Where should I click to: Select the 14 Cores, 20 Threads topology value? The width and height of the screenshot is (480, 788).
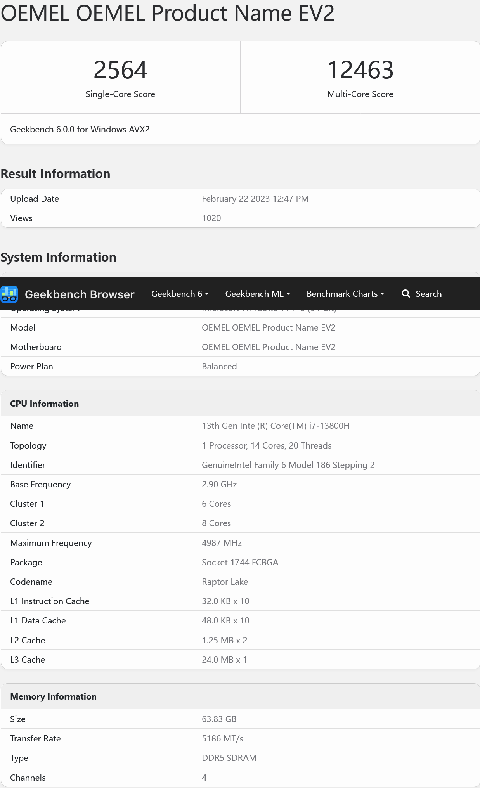(x=267, y=445)
